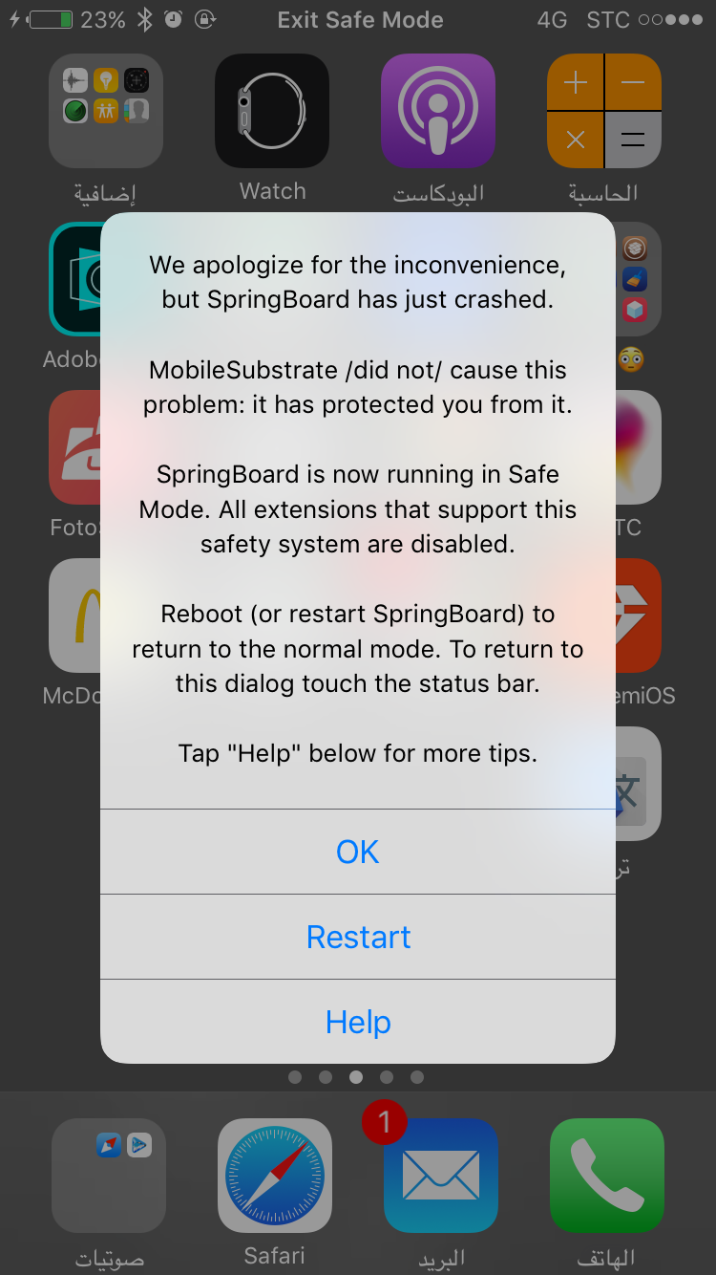Open the purple Podcasts app
716x1275 pixels.
point(438,111)
